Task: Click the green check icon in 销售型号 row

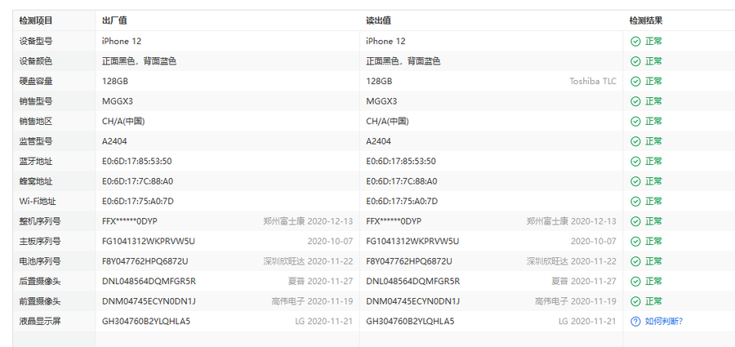Action: pos(635,101)
